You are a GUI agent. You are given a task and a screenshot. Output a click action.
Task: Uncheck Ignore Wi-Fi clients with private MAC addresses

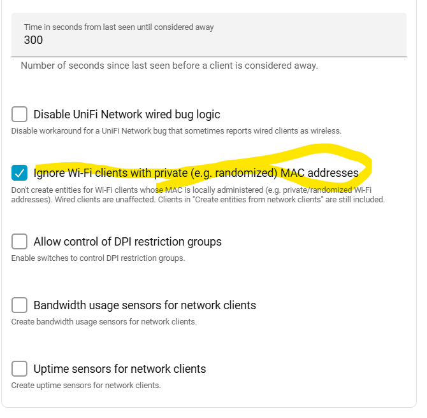(19, 173)
